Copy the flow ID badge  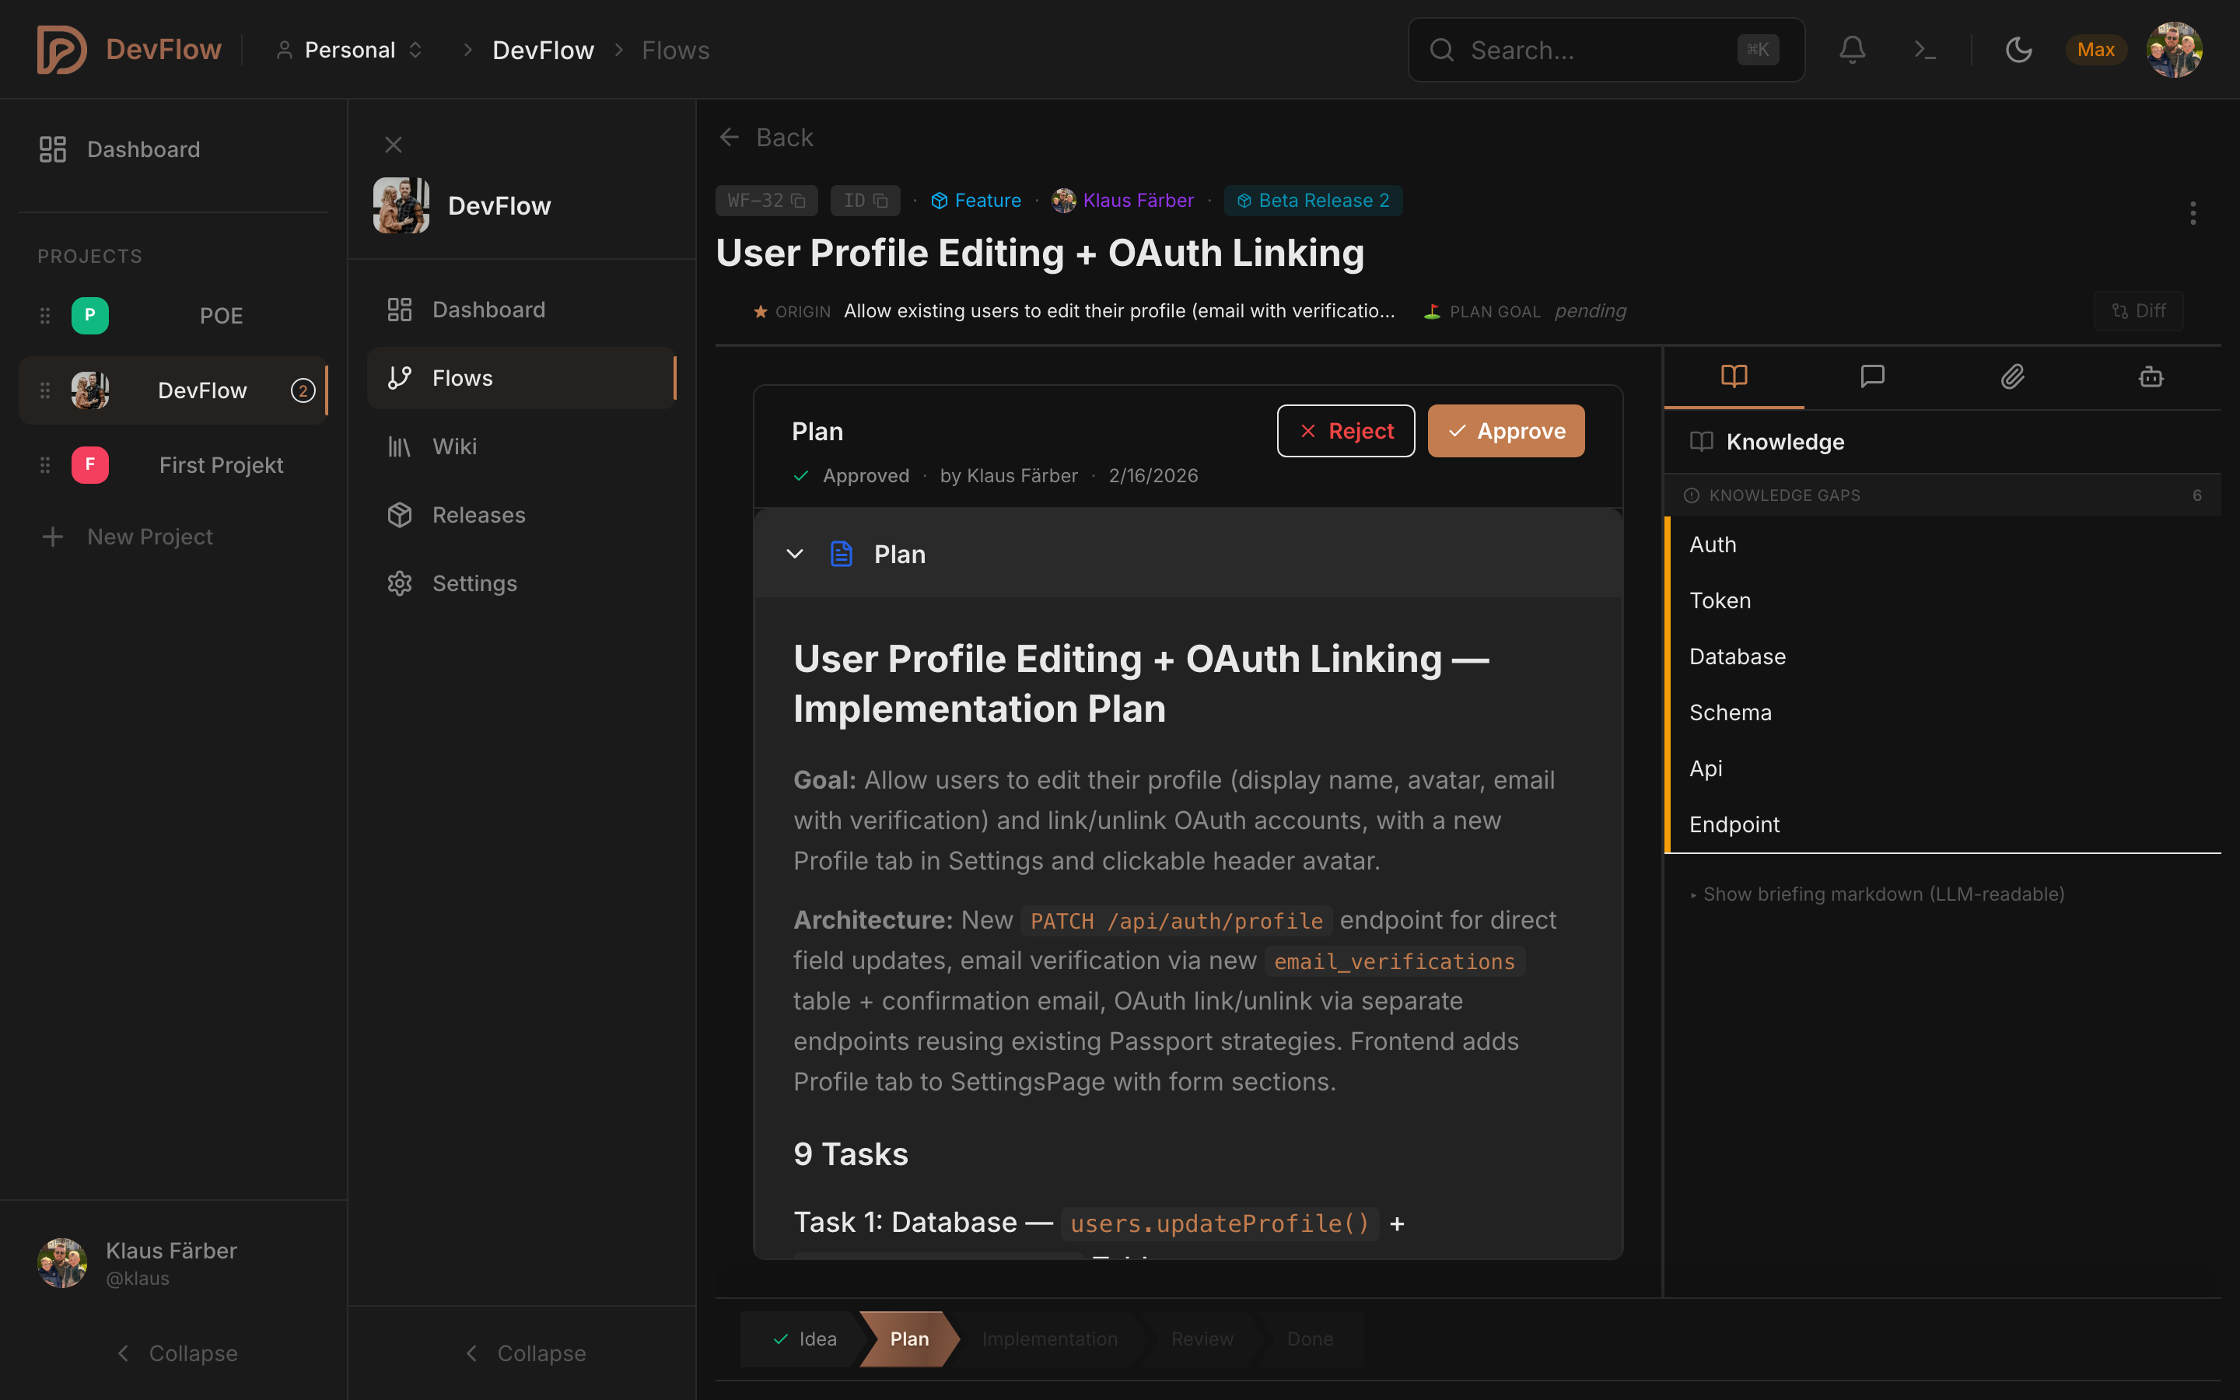pos(865,201)
